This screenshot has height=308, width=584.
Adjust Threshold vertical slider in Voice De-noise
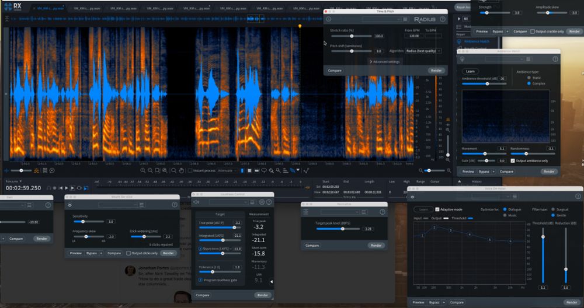[543, 255]
